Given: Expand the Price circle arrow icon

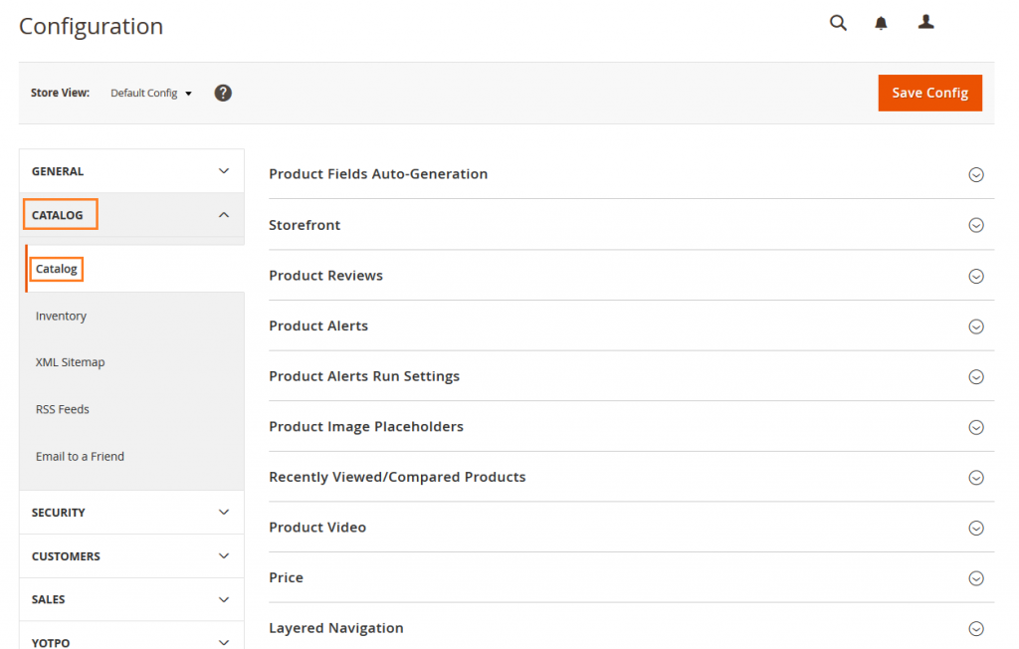Looking at the screenshot, I should coord(976,578).
